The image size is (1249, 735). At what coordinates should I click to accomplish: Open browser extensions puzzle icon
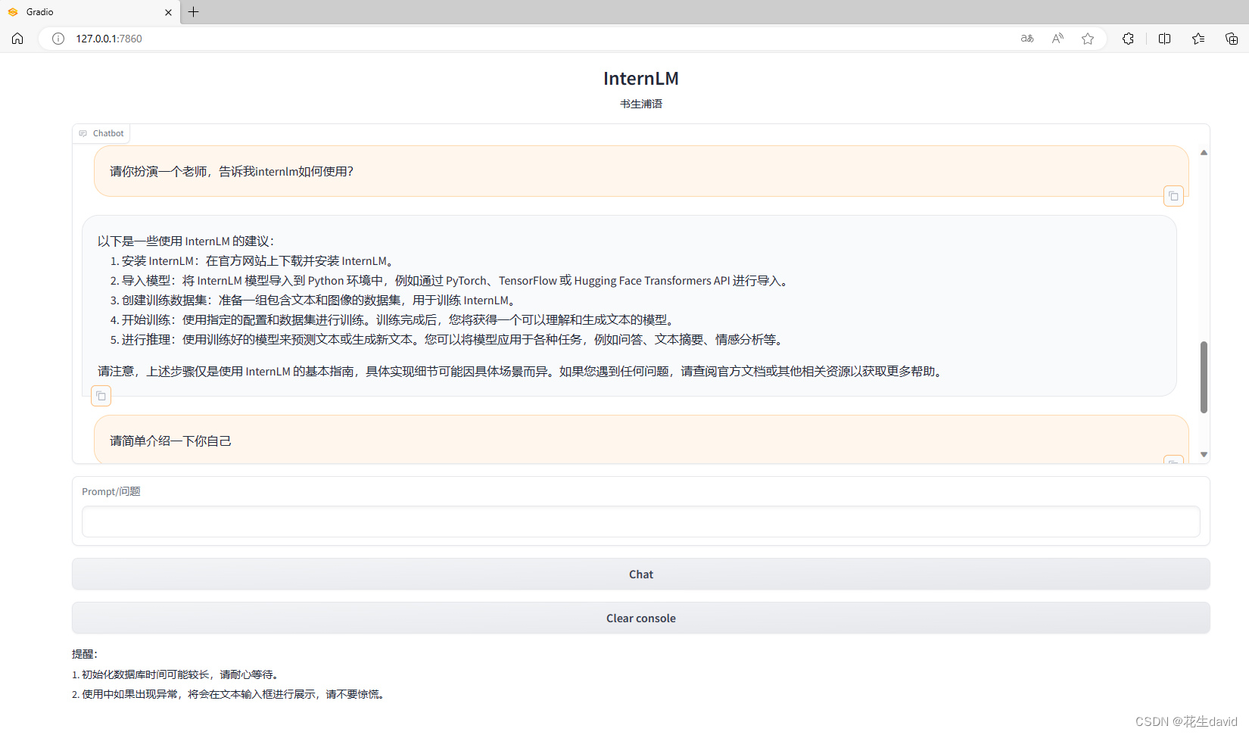point(1128,39)
